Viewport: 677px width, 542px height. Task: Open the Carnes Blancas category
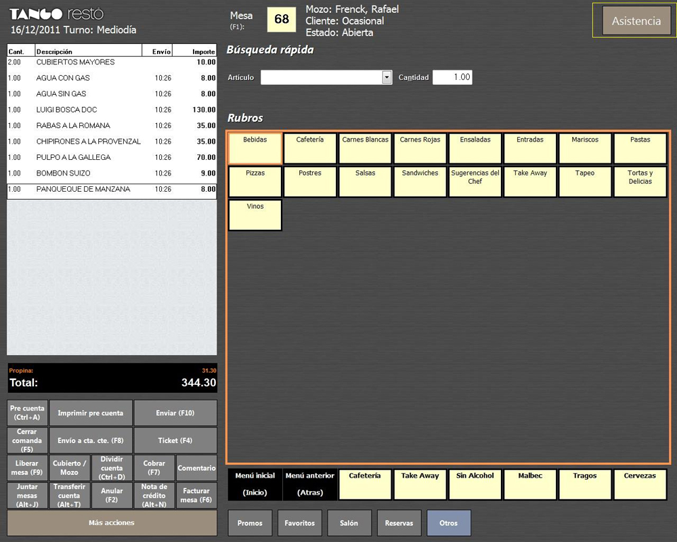click(366, 148)
